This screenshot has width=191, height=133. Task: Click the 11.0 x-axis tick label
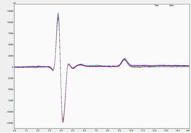[143, 130]
